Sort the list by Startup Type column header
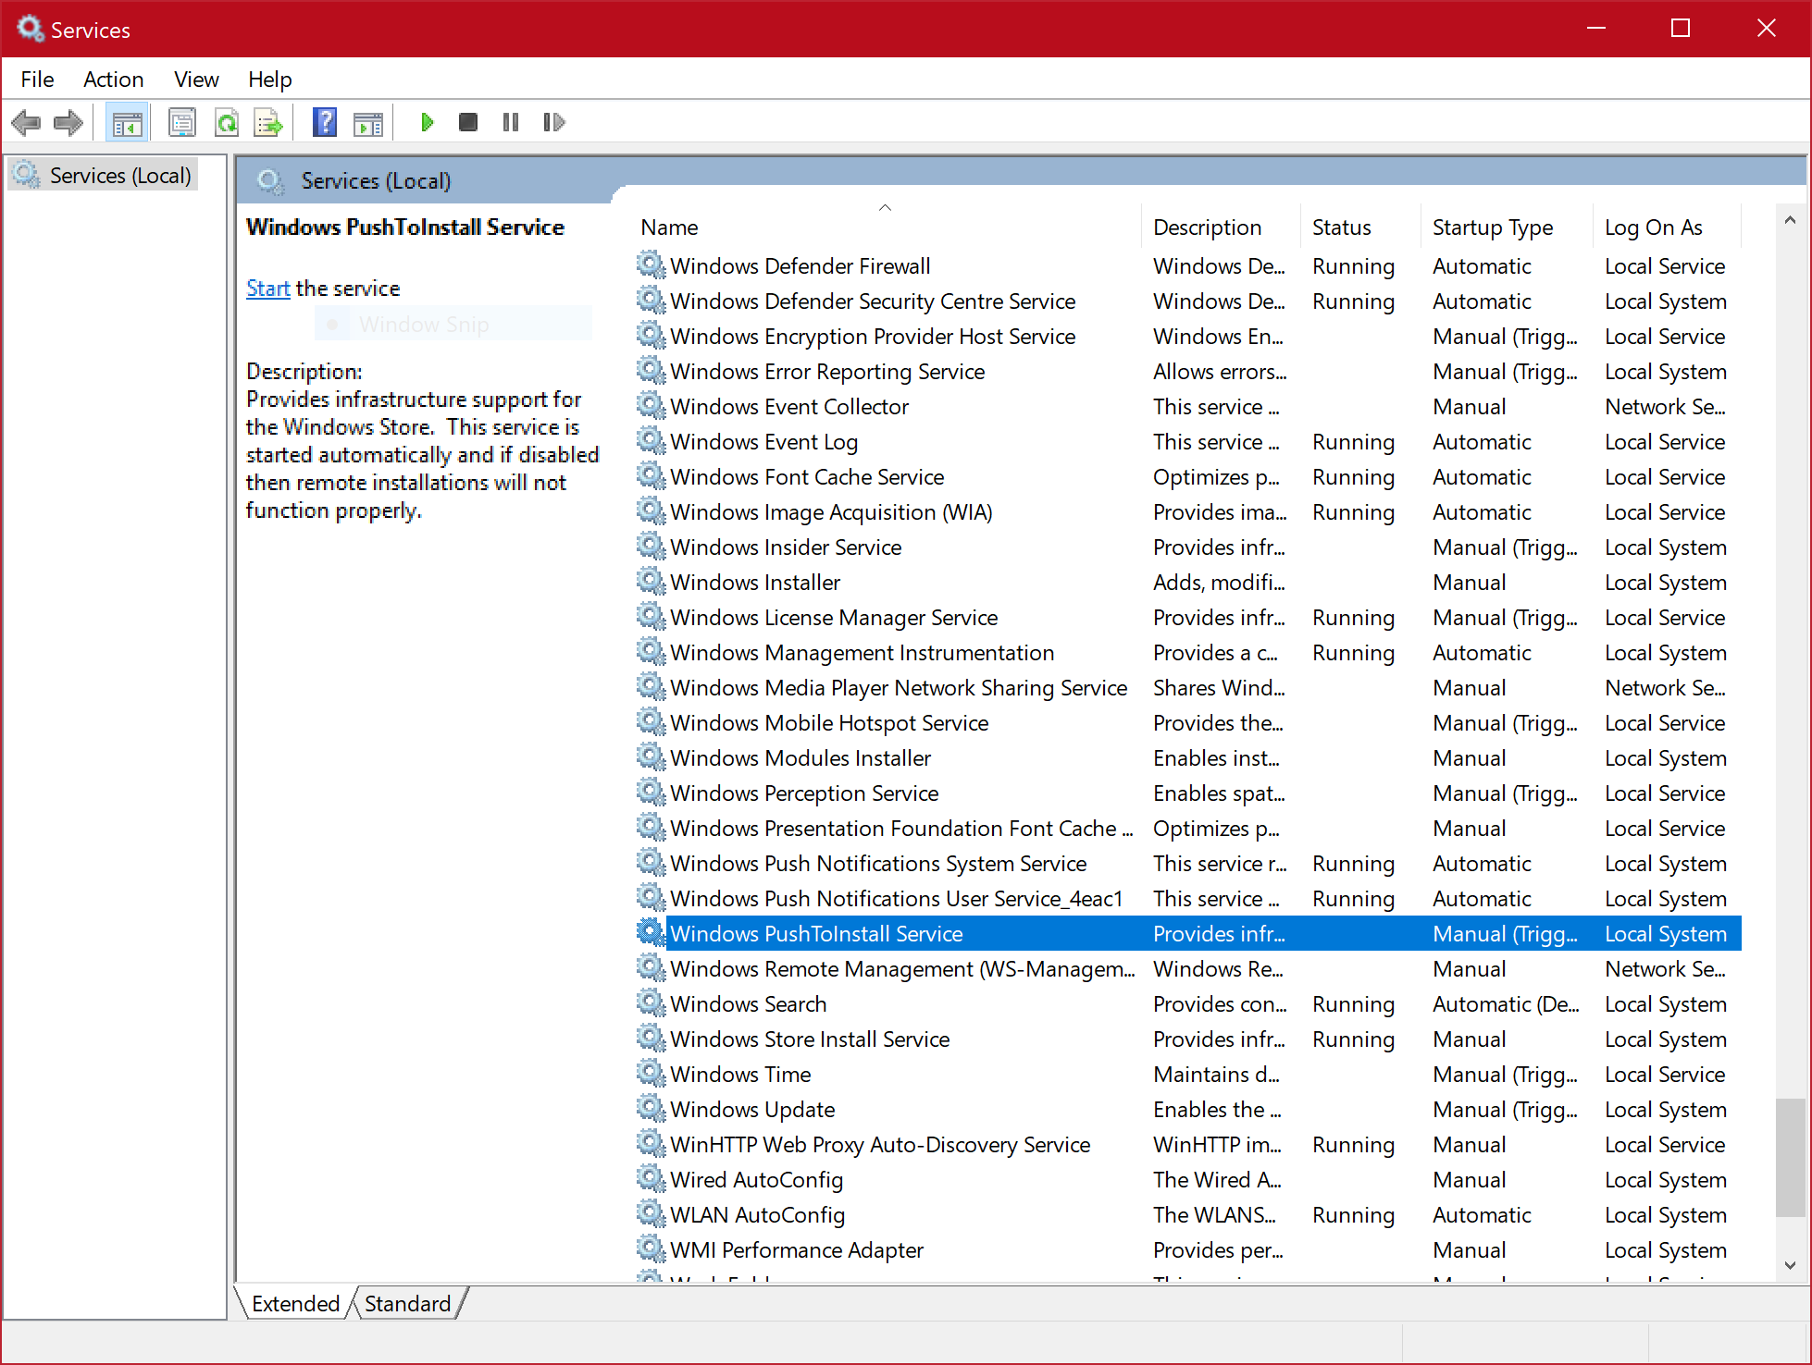 pos(1507,227)
